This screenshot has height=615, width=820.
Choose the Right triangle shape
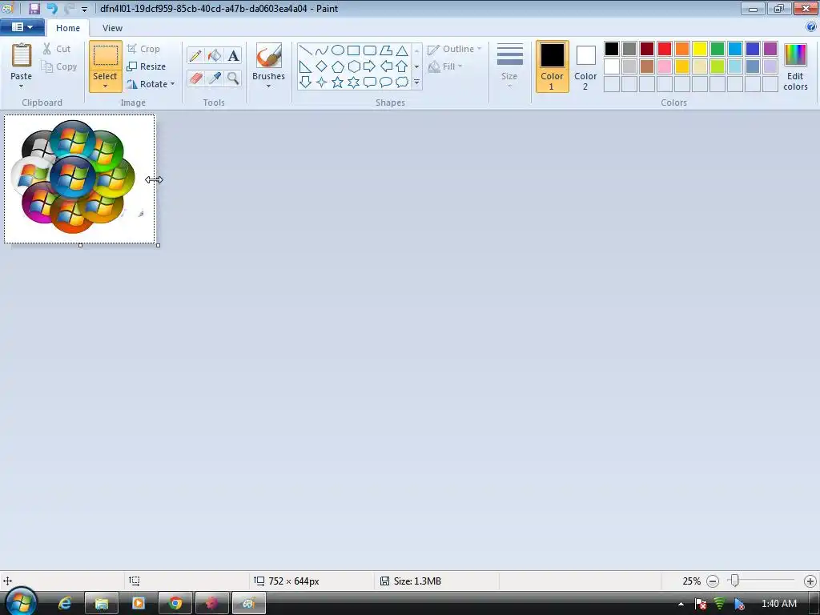[305, 66]
